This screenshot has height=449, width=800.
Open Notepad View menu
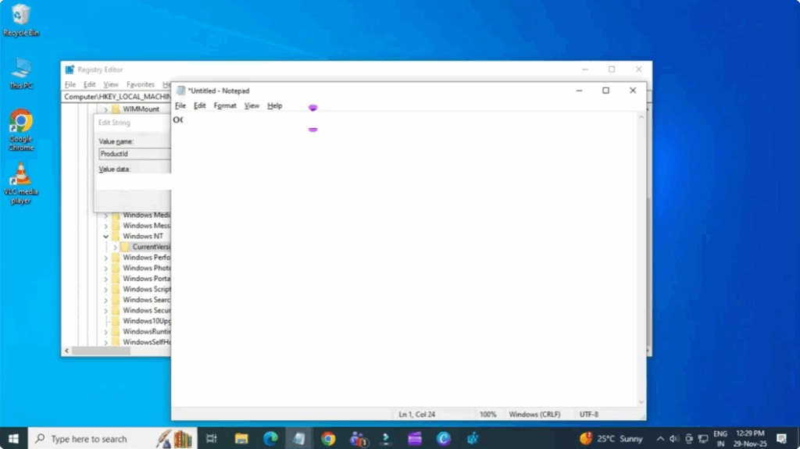[252, 105]
